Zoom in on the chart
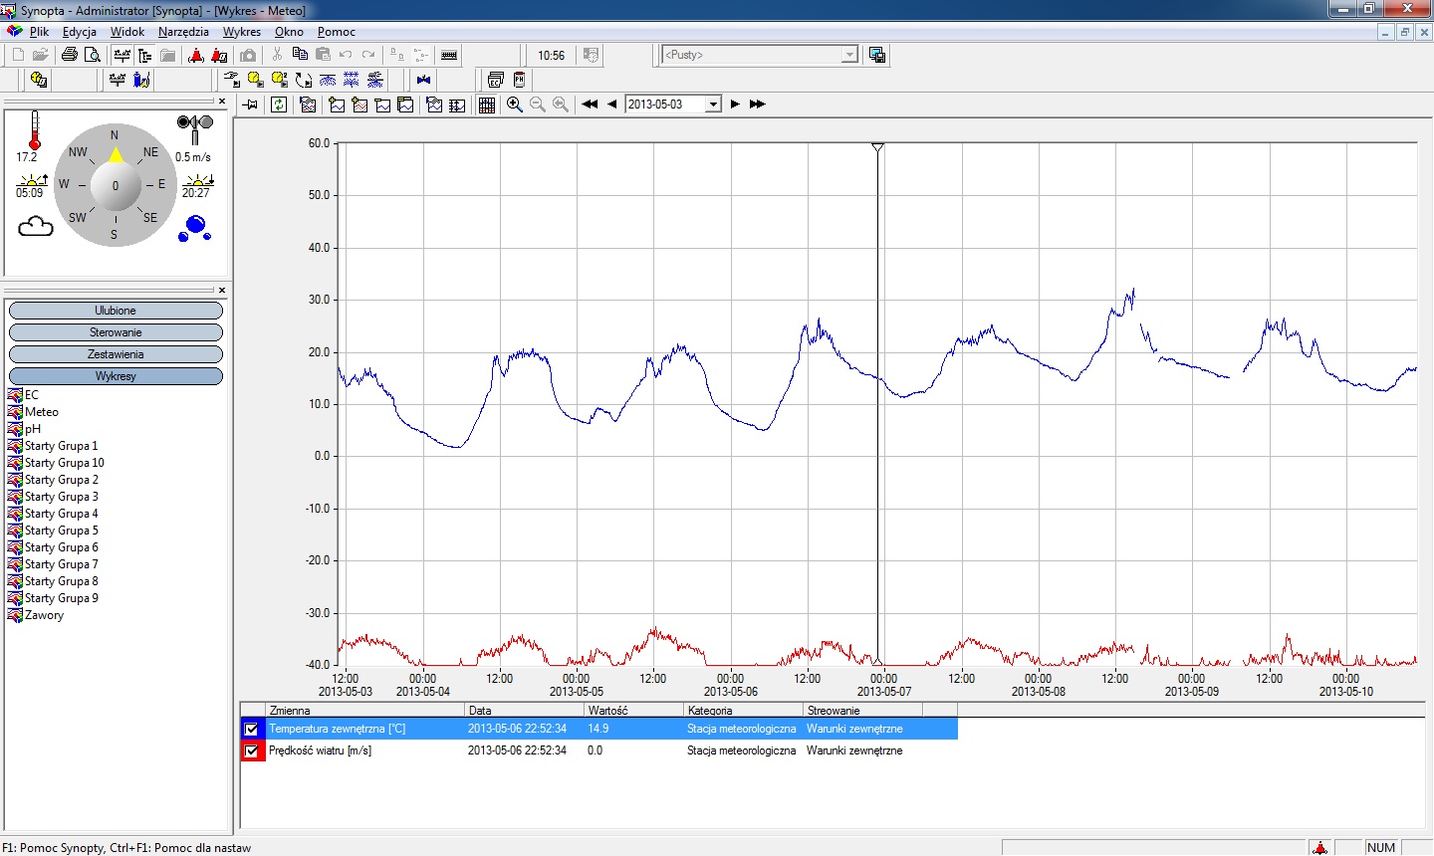Screen dimensions: 1434x856 [x=514, y=104]
